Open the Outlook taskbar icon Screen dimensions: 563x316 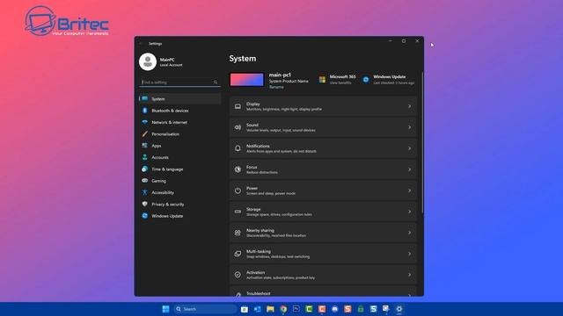pos(257,309)
